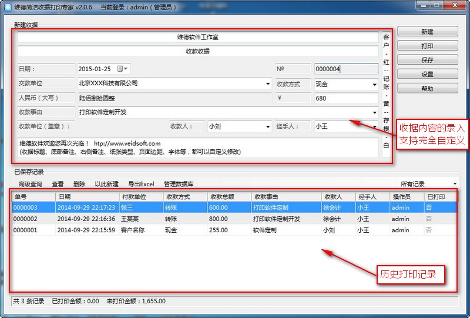This screenshot has height=318, width=470.
Task: Click 以此新建 in records toolbar
Action: pos(107,184)
